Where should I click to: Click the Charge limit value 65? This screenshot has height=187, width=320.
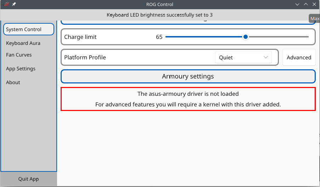click(x=159, y=37)
